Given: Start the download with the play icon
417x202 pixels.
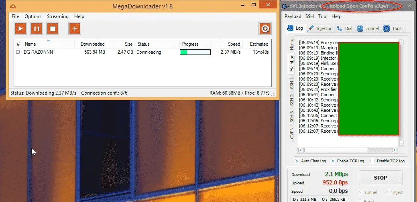Looking at the screenshot, I should click(x=20, y=28).
